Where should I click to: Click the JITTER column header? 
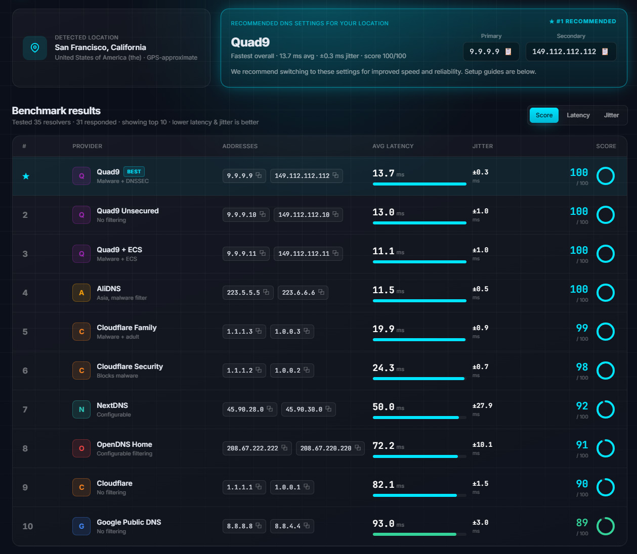[483, 146]
